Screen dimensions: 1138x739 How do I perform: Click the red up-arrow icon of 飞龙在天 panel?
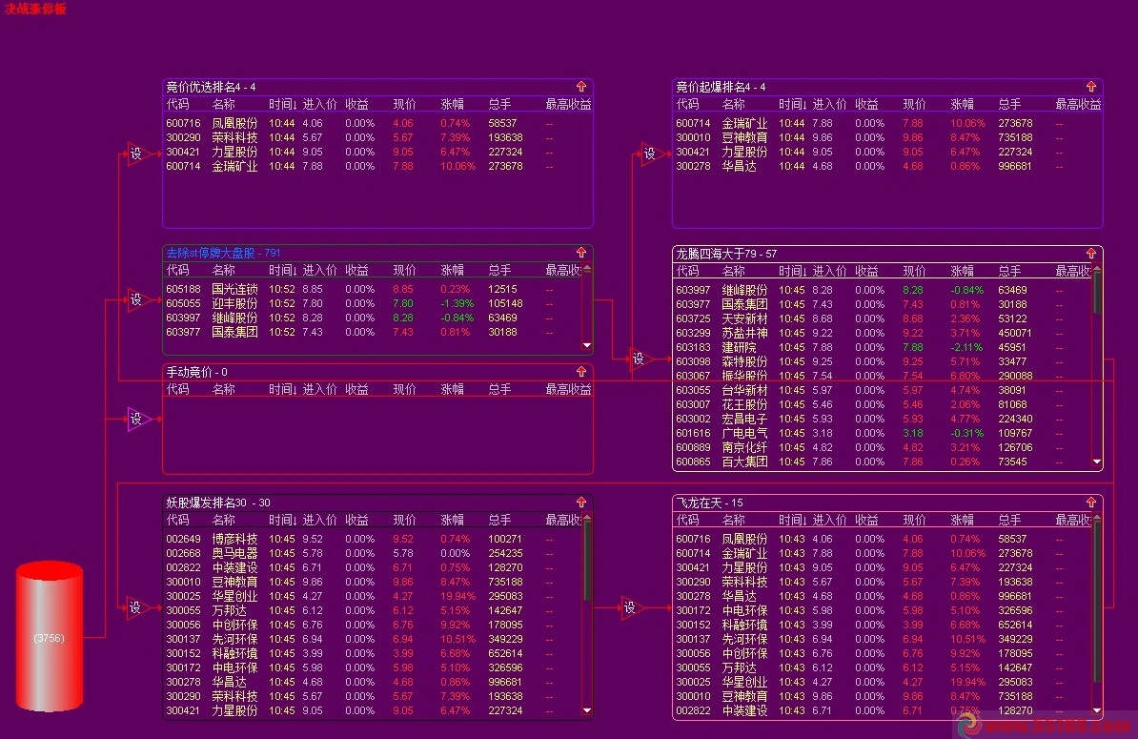pyautogui.click(x=1091, y=503)
